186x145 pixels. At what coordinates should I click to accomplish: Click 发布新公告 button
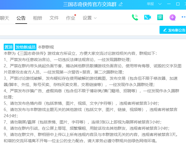click(x=173, y=30)
